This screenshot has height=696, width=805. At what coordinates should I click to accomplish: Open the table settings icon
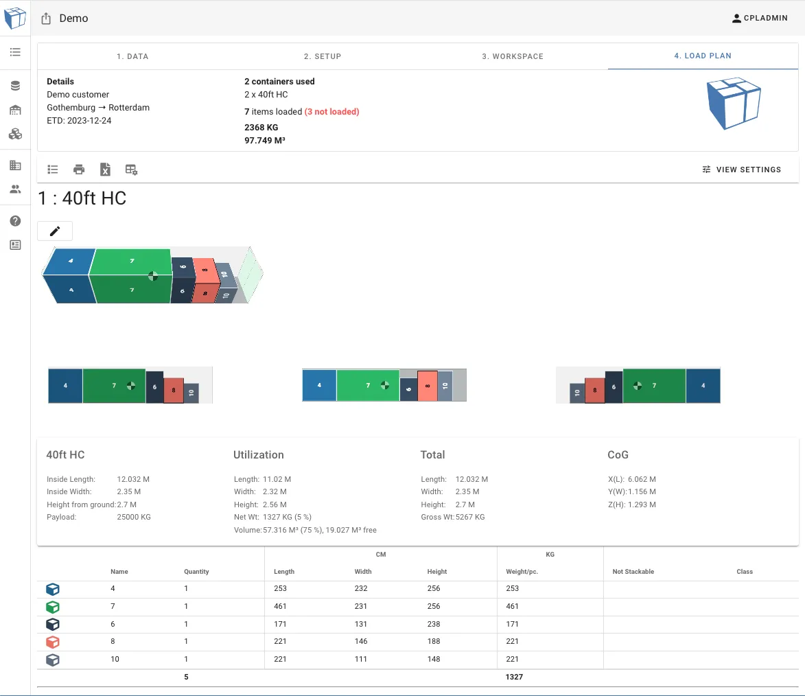point(131,169)
